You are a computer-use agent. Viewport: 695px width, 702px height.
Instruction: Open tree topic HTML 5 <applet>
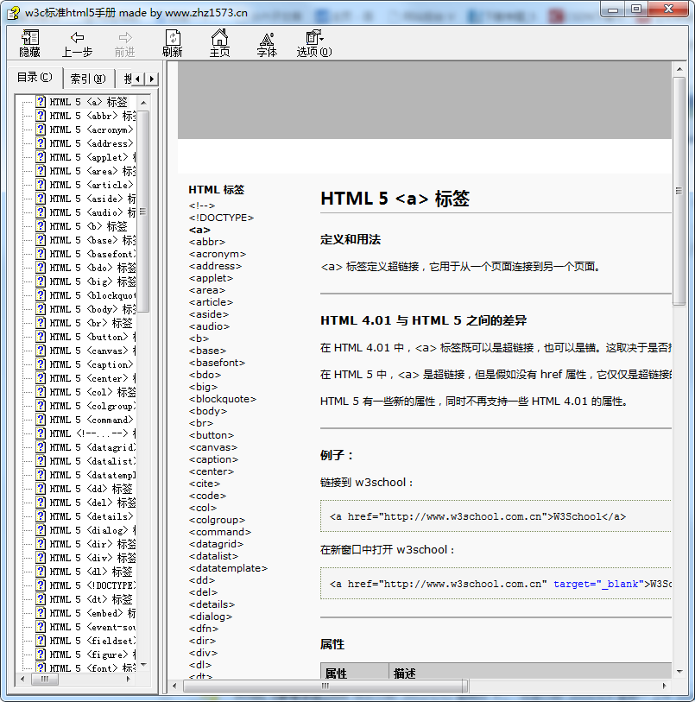coord(92,158)
